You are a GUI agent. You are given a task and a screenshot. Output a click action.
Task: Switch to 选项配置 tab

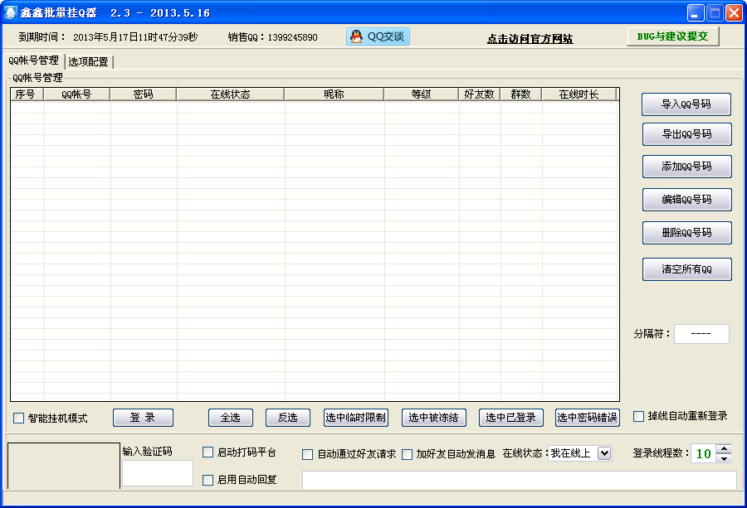click(x=89, y=61)
